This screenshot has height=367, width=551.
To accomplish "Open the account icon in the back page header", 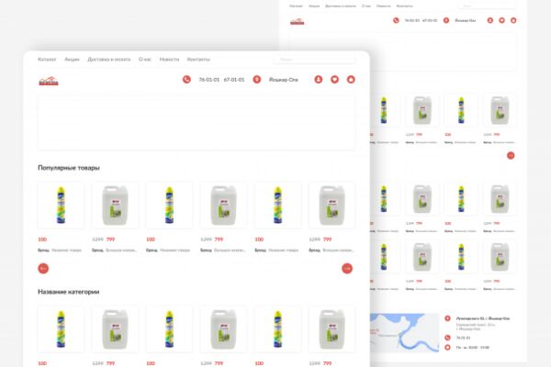I will pyautogui.click(x=490, y=20).
